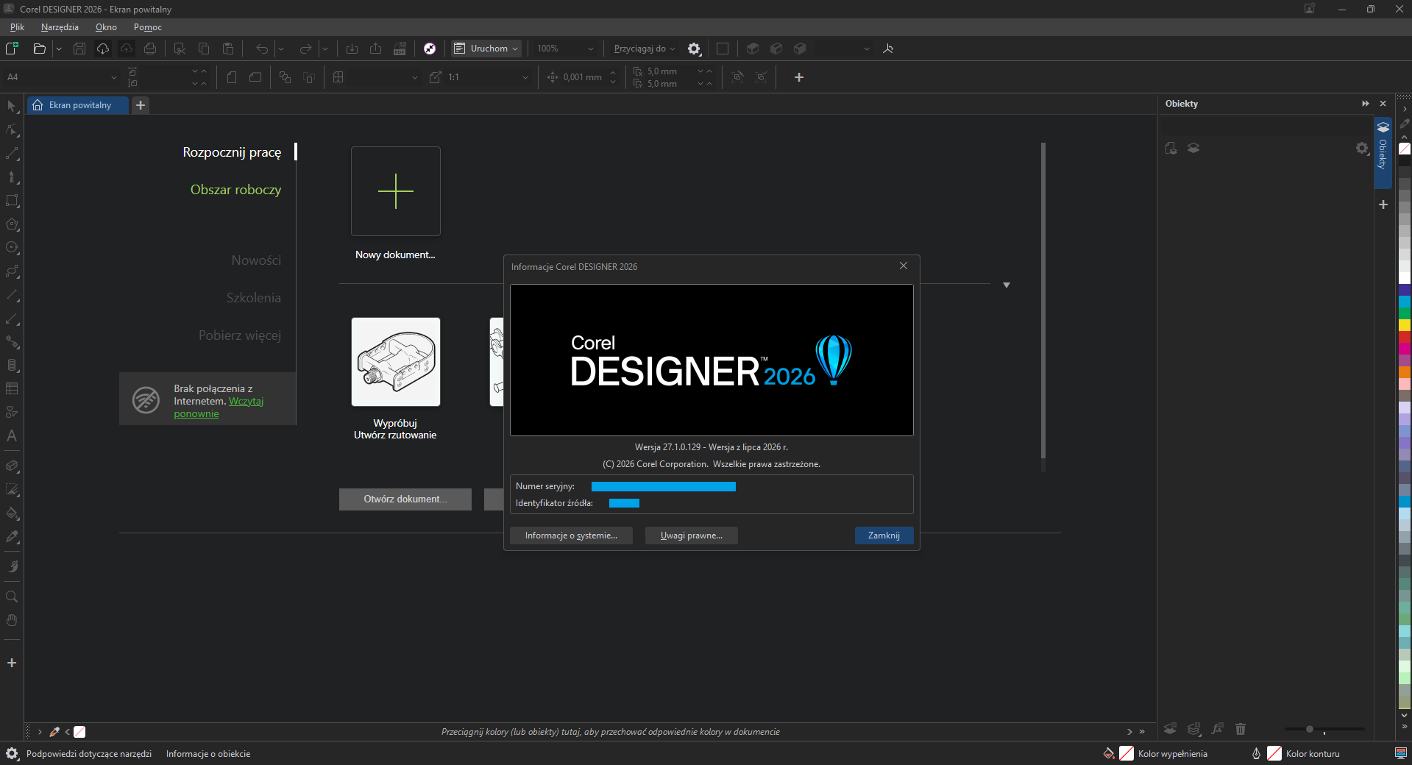Screen dimensions: 1412x765
Task: Select the vertical Obiekty docker tab
Action: (x=1383, y=153)
